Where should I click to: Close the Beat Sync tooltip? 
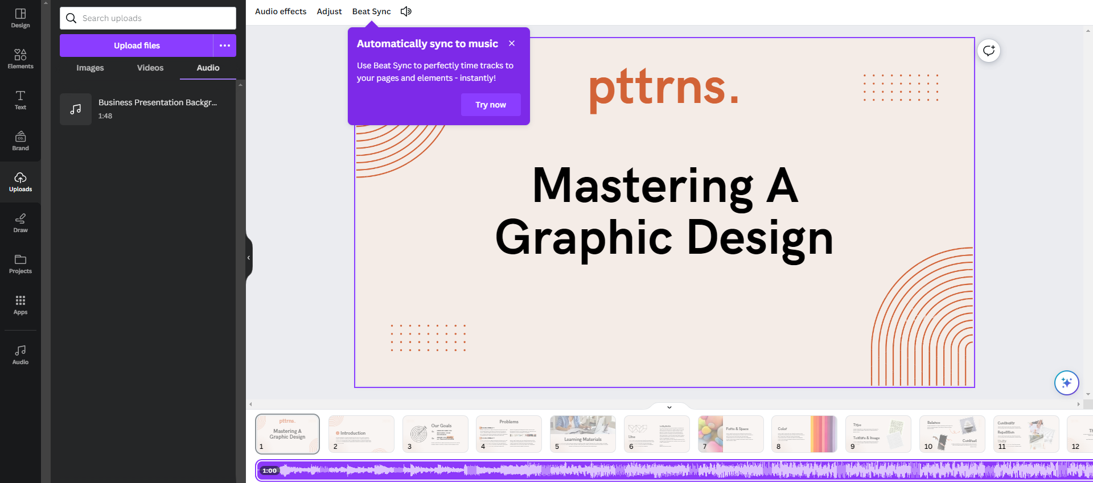pyautogui.click(x=512, y=43)
